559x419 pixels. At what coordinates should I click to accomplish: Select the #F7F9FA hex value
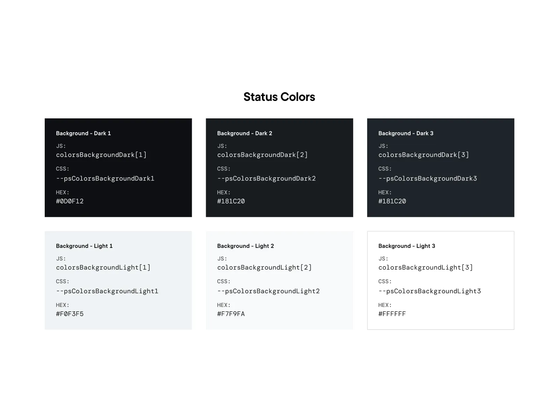(x=231, y=314)
